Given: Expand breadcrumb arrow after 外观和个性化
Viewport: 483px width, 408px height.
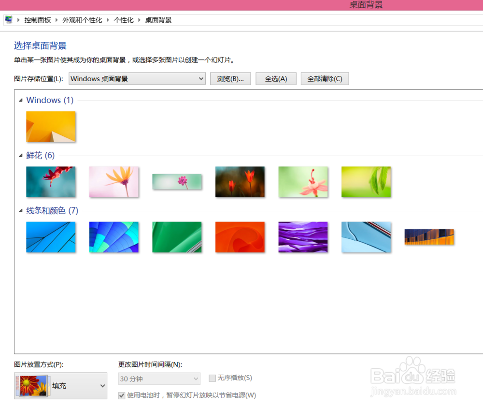Looking at the screenshot, I should [108, 20].
